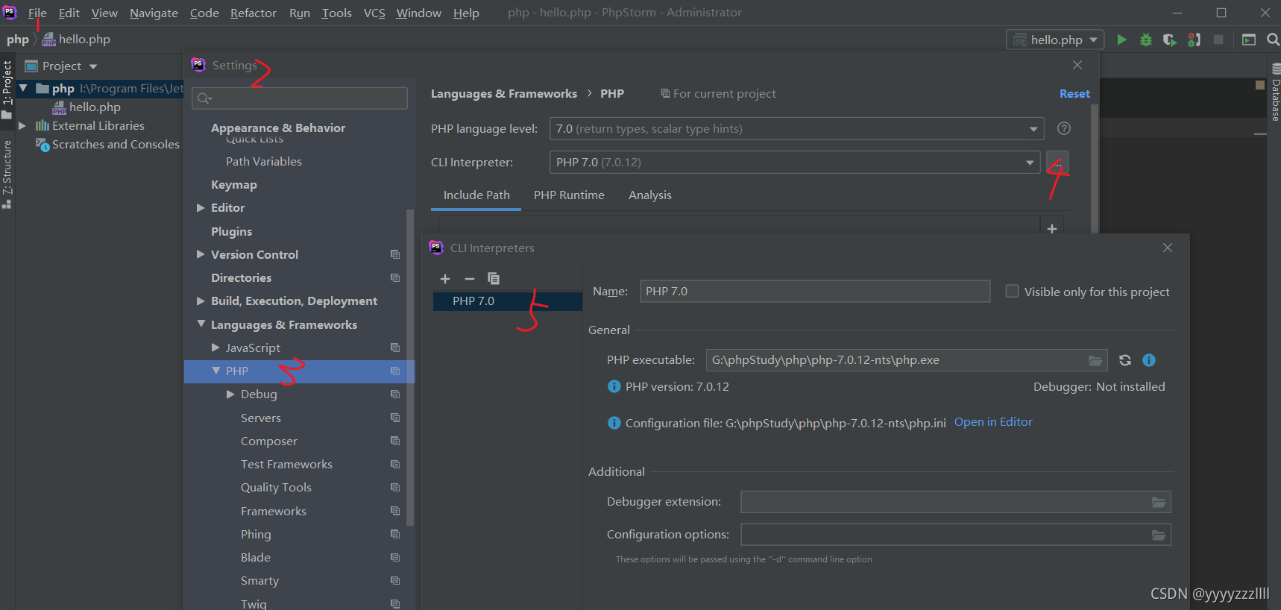Remove the selected CLI interpreter
1281x610 pixels.
(x=469, y=278)
